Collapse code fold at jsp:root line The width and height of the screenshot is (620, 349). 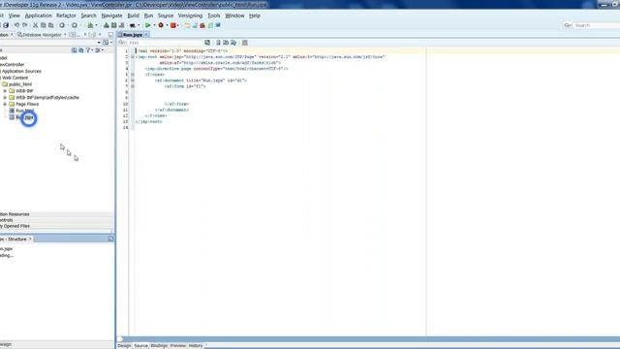[x=133, y=56]
